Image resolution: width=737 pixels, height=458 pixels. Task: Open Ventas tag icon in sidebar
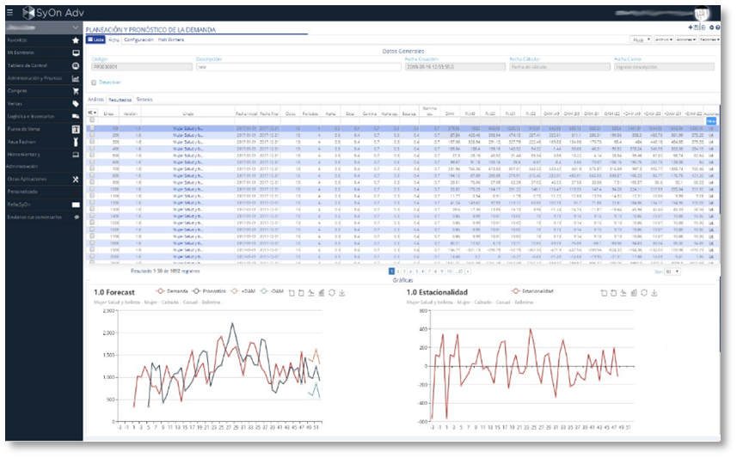pyautogui.click(x=76, y=103)
